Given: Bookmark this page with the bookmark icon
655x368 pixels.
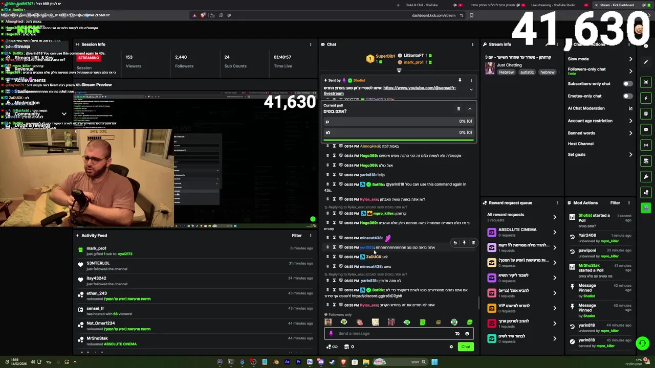Looking at the screenshot, I should [x=471, y=15].
